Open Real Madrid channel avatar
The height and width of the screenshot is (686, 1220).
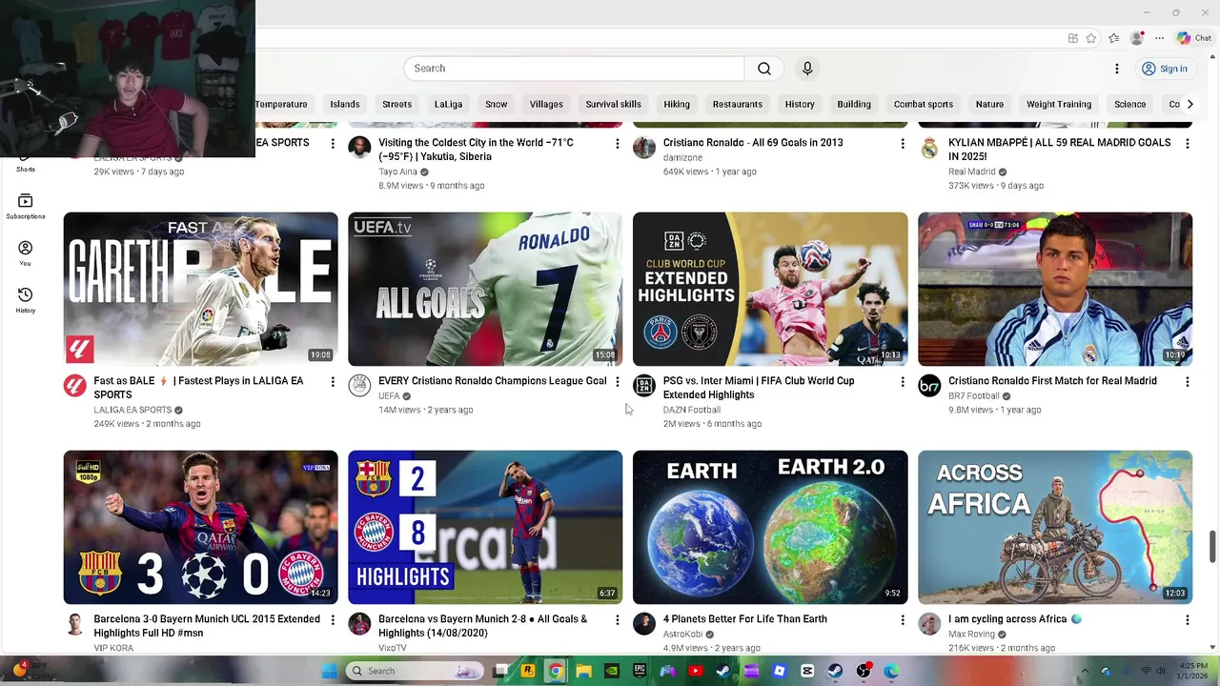(929, 147)
